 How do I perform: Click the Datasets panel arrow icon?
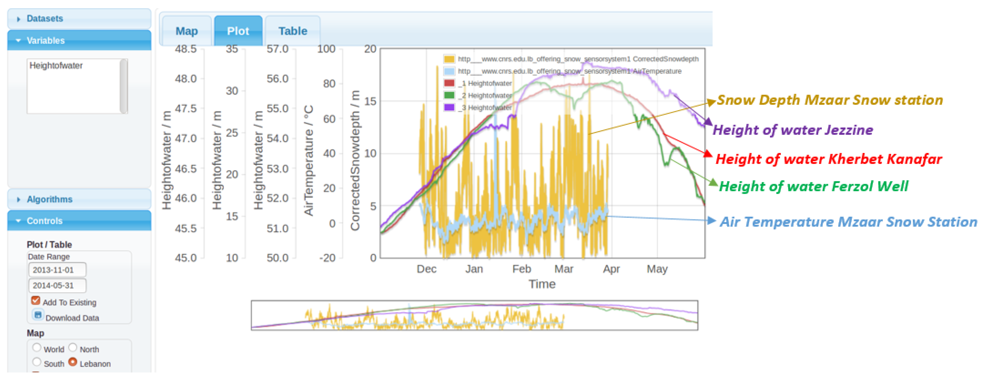pyautogui.click(x=18, y=19)
